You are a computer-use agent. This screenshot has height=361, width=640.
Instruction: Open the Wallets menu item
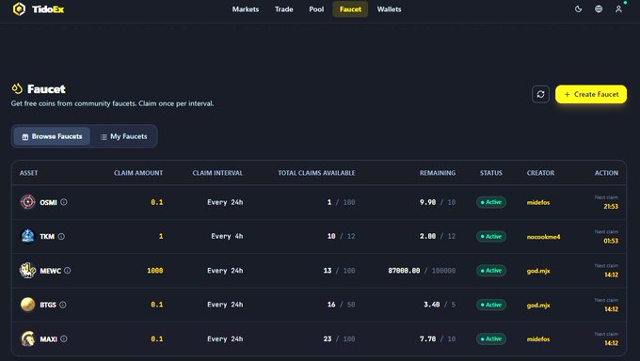[x=389, y=9]
